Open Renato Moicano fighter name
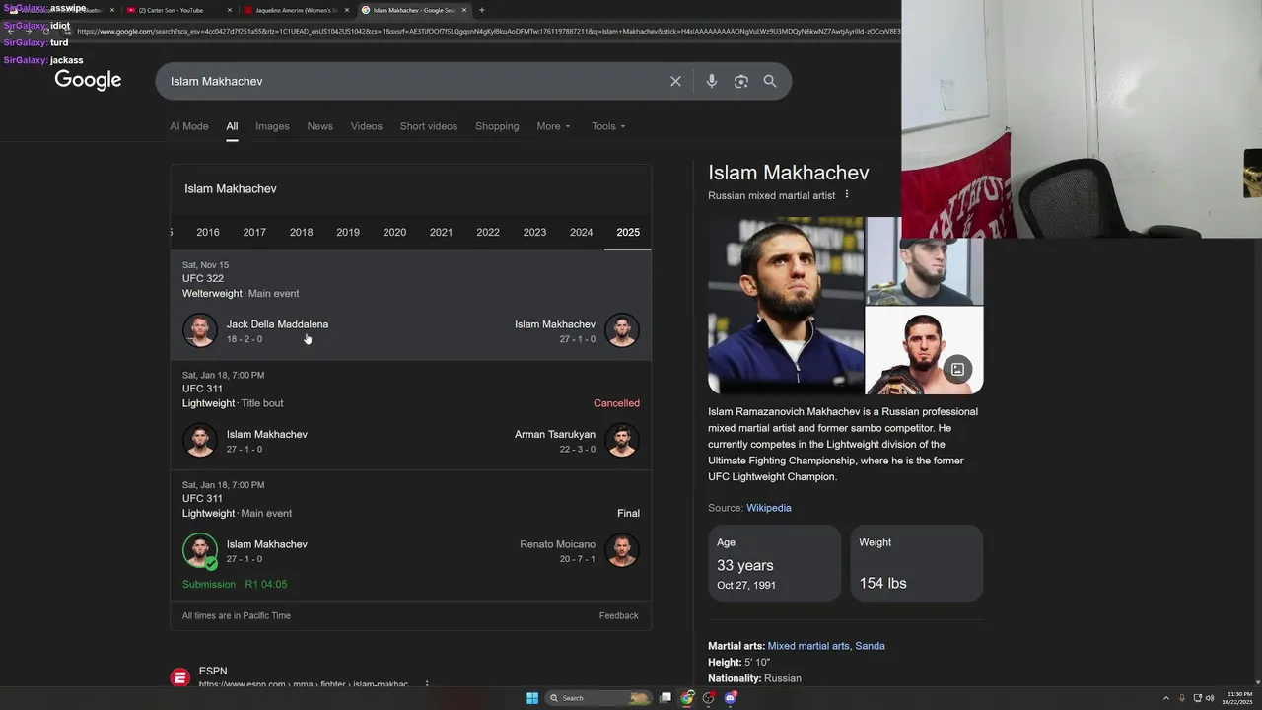 [558, 544]
